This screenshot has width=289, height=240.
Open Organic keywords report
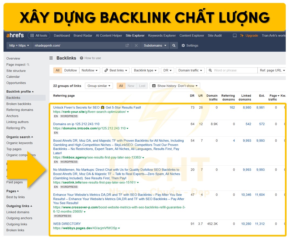coord(19,143)
